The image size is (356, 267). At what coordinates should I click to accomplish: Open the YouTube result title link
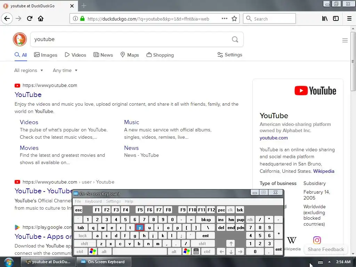click(x=28, y=95)
